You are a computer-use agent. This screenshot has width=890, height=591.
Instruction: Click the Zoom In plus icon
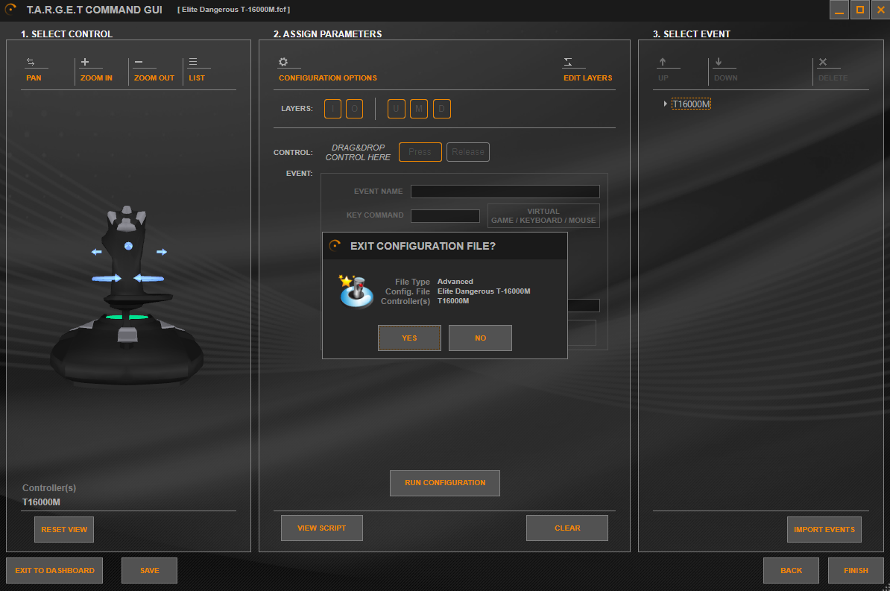click(84, 62)
